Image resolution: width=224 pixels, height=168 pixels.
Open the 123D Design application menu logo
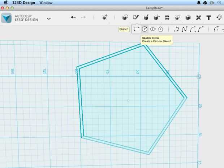pyautogui.click(x=6, y=18)
